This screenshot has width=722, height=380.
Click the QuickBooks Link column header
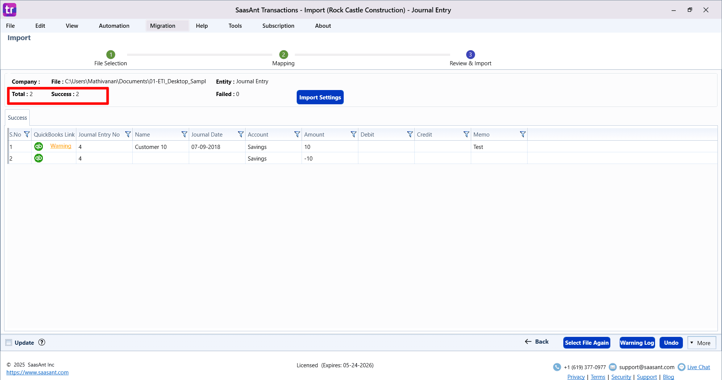pyautogui.click(x=54, y=134)
